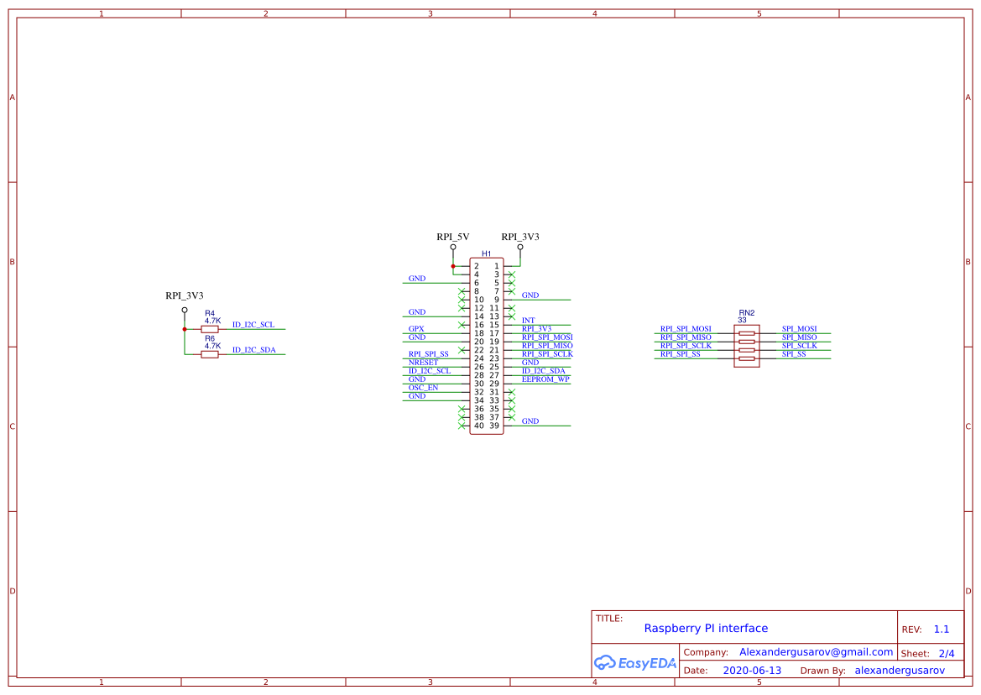Click the TITLE text Raspberry PI interface
This screenshot has height=695, width=981.
[x=707, y=628]
